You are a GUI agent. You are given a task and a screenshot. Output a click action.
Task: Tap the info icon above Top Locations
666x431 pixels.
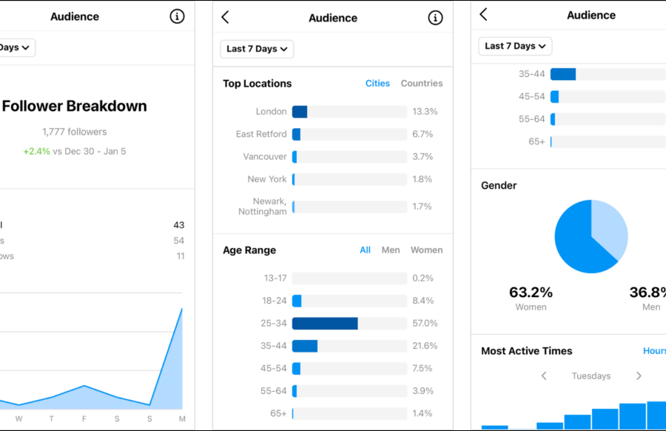(x=435, y=18)
